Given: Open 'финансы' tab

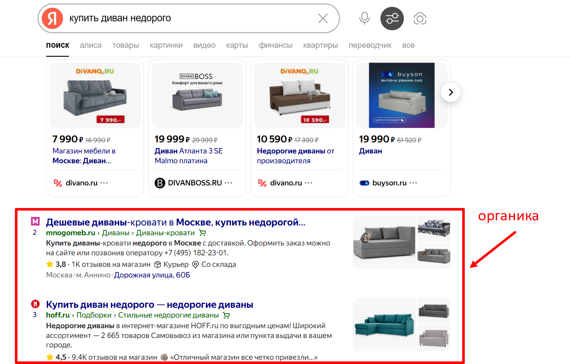Looking at the screenshot, I should pos(276,45).
